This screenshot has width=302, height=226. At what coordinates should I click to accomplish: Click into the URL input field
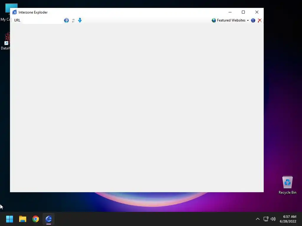click(x=42, y=20)
